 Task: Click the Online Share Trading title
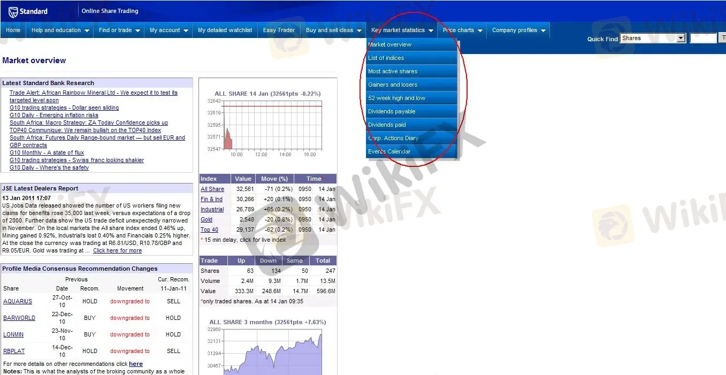110,11
